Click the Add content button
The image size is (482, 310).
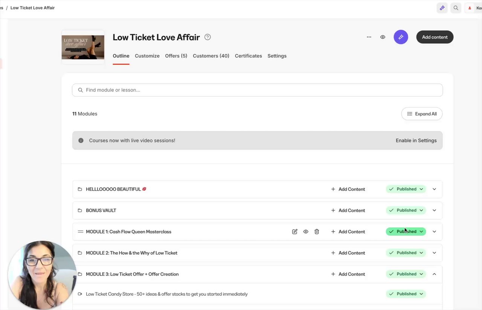[x=435, y=37]
